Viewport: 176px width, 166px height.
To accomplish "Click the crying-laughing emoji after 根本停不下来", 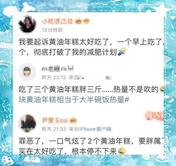I will [x=122, y=151].
